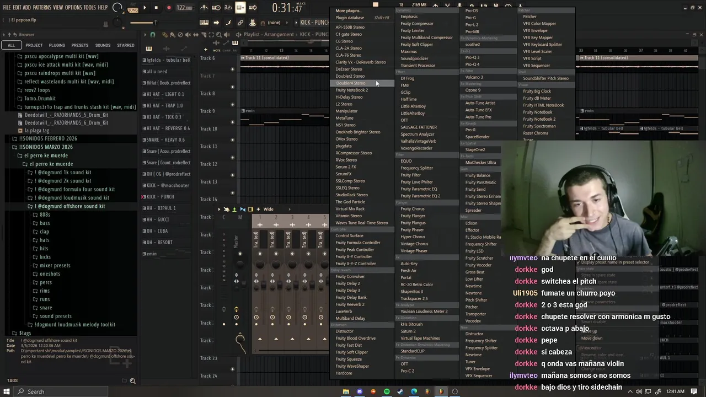
Task: Switch to the STARRED browser tab
Action: (125, 45)
